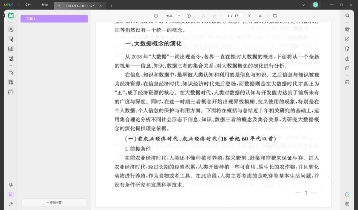Send file by email icon

(347, 68)
